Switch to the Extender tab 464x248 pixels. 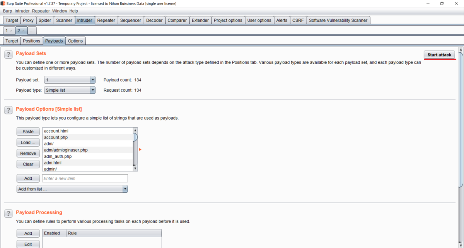(x=200, y=20)
